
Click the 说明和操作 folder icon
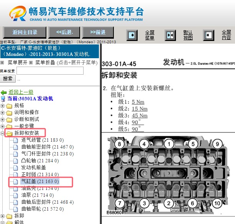pyautogui.click(x=9, y=113)
